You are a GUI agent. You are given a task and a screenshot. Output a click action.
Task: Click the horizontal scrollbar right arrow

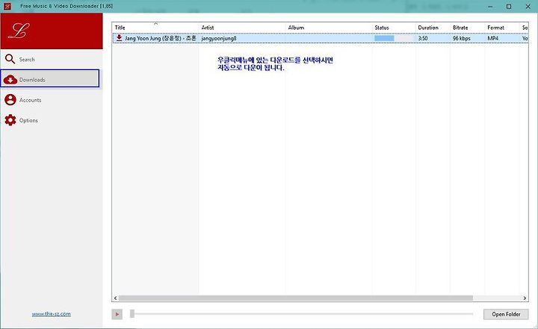point(525,298)
